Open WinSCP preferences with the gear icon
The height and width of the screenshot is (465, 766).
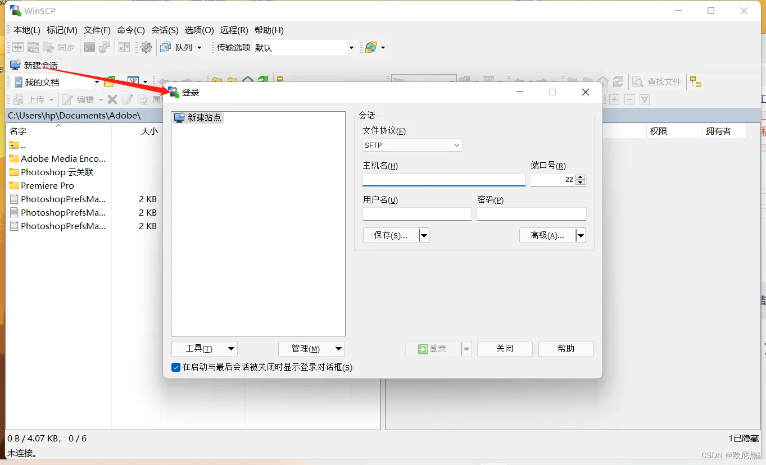point(146,47)
